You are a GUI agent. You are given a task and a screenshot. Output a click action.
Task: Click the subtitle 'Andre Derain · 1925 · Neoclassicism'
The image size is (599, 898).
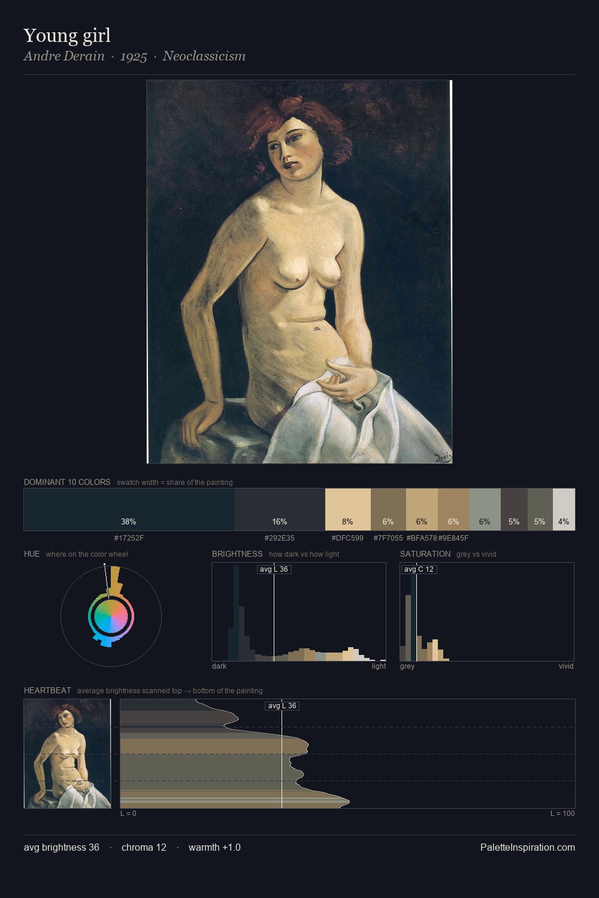135,56
